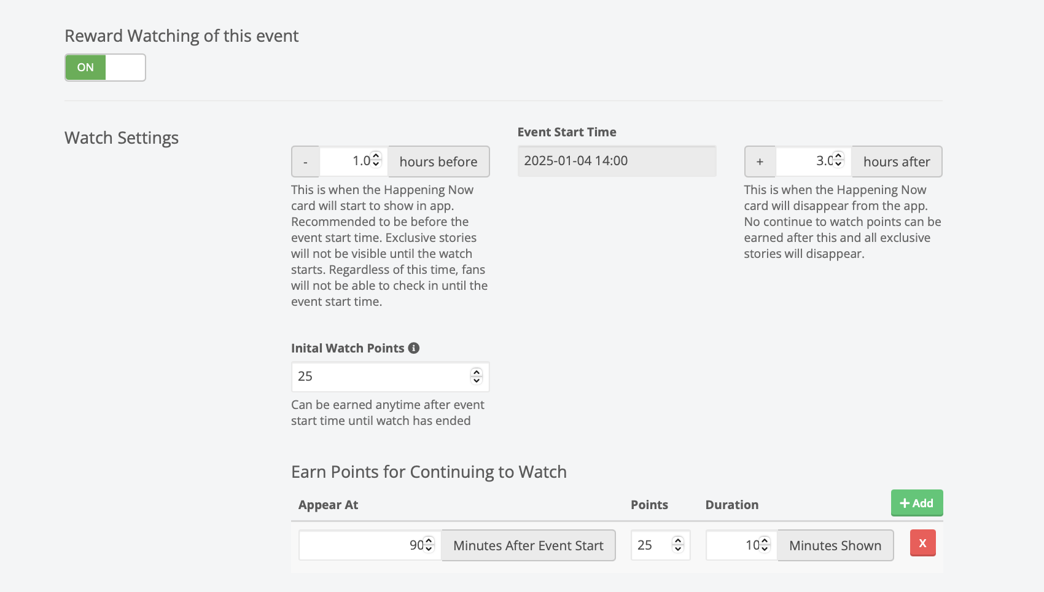
Task: Click the Duration stepper arrows
Action: 765,545
